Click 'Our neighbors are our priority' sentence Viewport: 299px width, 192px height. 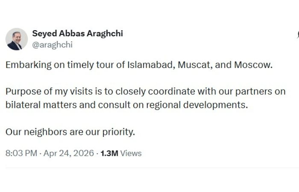[x=70, y=131]
